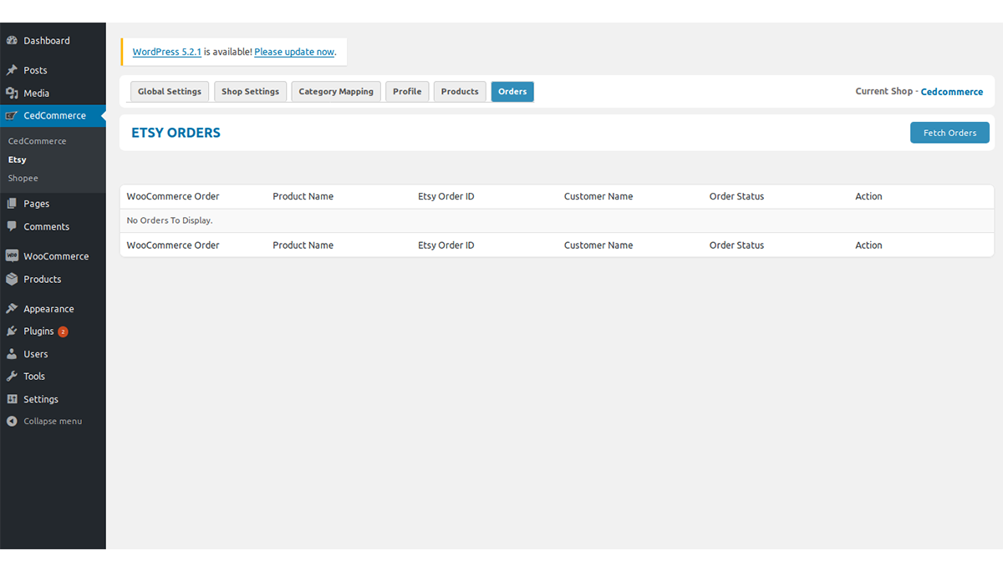Open the Shop Settings tab
Image resolution: width=1003 pixels, height=571 pixels.
[x=250, y=91]
